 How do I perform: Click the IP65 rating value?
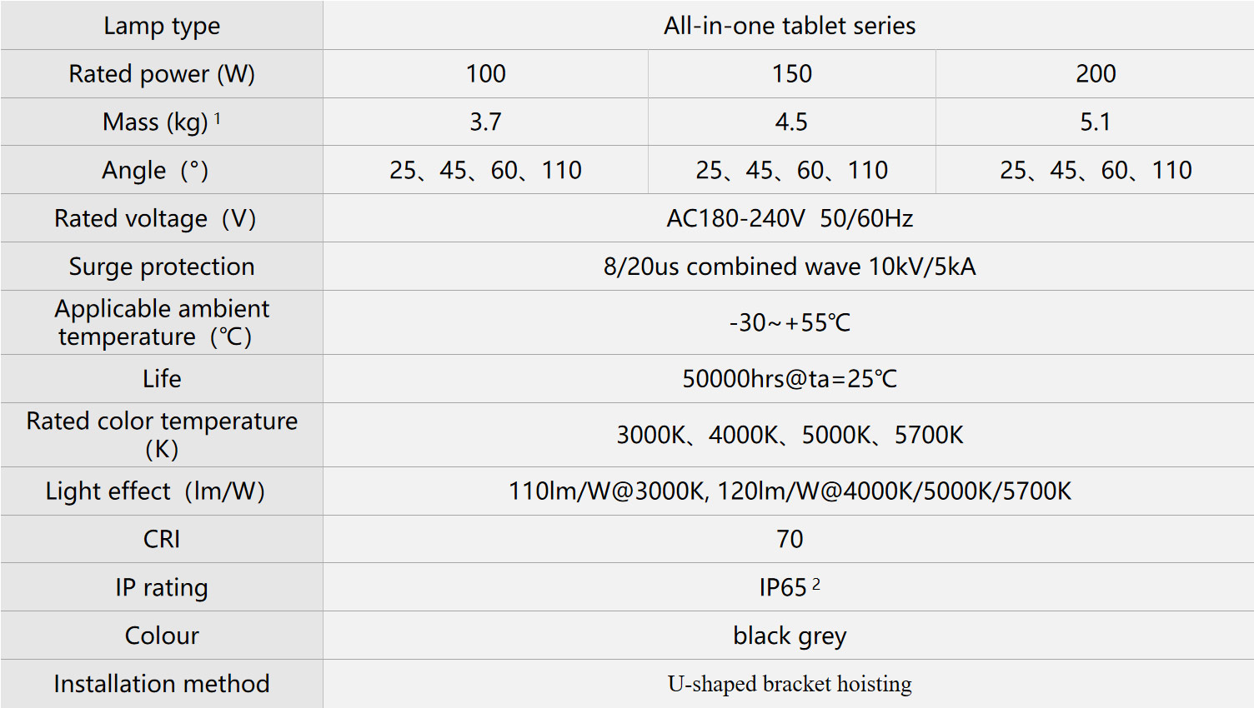tap(784, 588)
